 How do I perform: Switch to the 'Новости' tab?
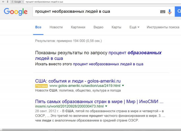tap(56, 27)
